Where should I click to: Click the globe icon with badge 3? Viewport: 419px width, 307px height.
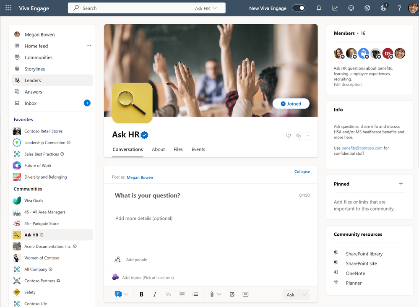coord(383,8)
